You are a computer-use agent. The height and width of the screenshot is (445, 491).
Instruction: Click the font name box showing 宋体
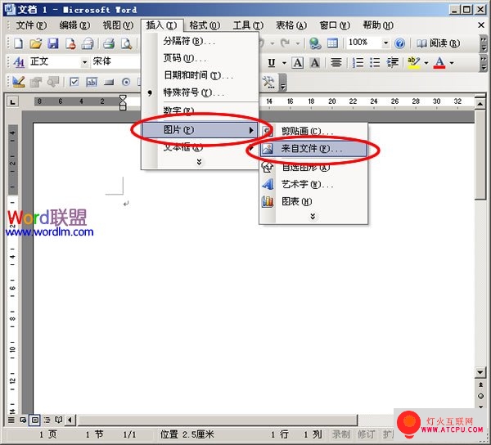pos(115,62)
